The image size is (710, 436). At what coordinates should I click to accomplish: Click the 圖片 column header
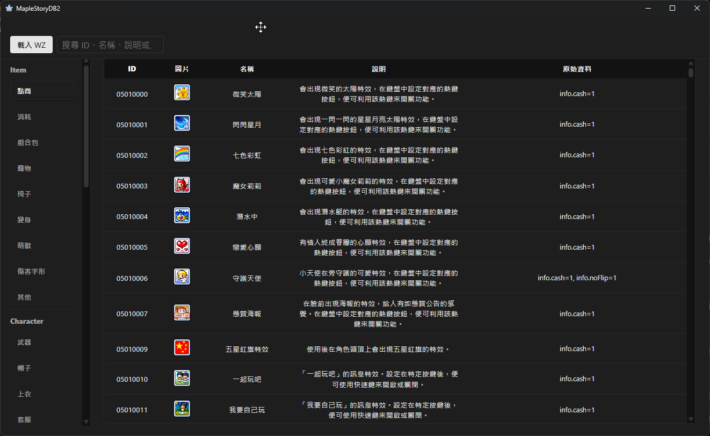pyautogui.click(x=182, y=69)
